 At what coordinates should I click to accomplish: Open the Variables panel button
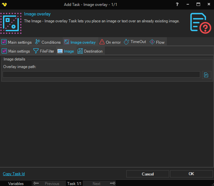(x=16, y=183)
